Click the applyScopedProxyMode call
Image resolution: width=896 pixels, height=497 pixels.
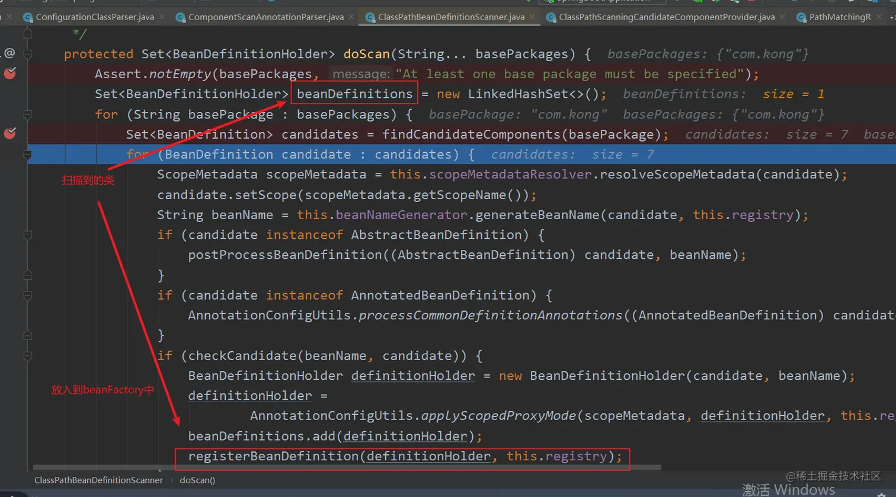tap(498, 416)
